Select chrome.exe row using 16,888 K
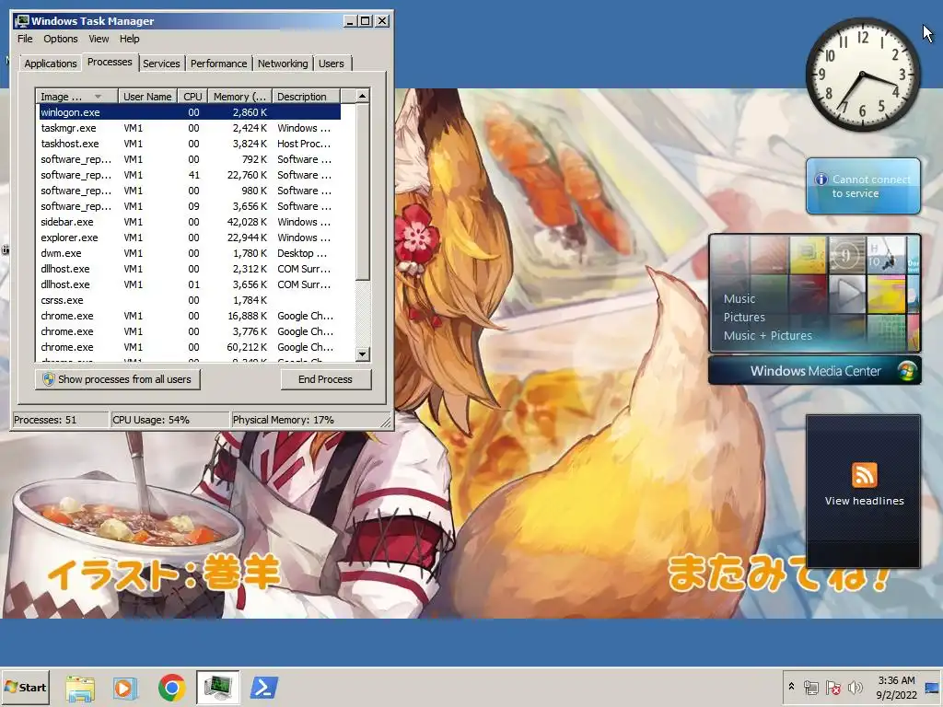 (x=190, y=316)
